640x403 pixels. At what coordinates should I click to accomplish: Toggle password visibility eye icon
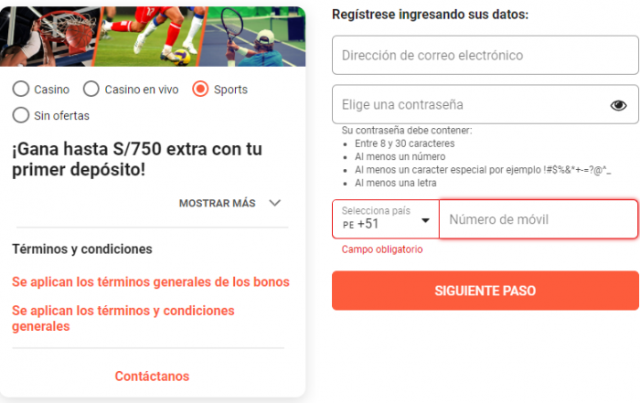point(618,105)
